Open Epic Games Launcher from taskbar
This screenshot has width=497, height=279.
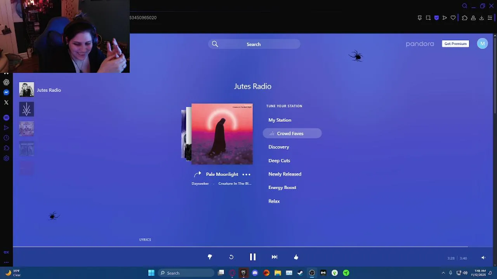point(243,273)
